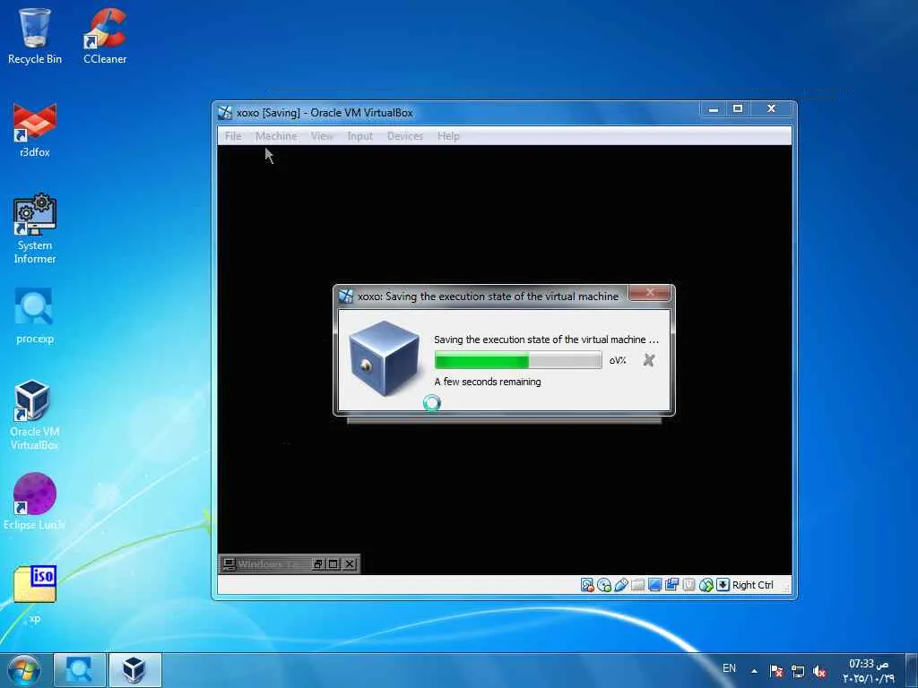Close the VirtualBox xoxo window
The image size is (918, 688).
(772, 108)
